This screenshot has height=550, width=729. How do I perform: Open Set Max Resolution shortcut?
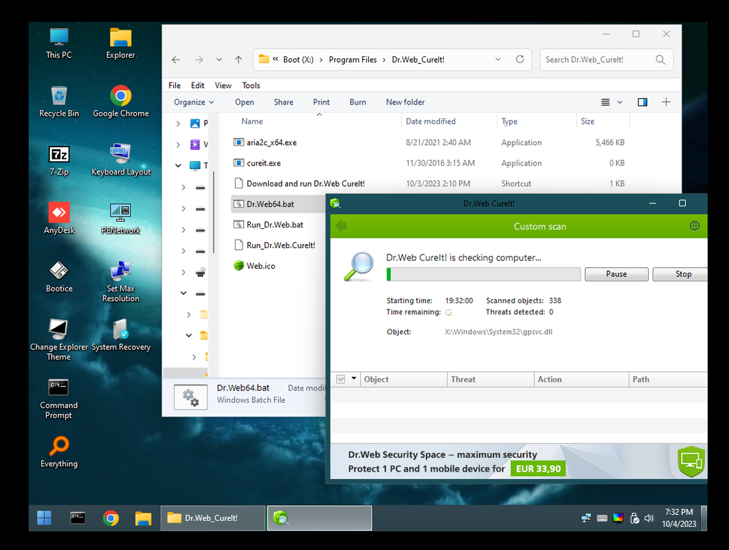121,281
